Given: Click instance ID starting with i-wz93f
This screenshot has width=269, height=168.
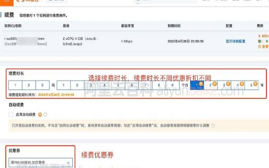Looking at the screenshot, I should pos(25,39).
